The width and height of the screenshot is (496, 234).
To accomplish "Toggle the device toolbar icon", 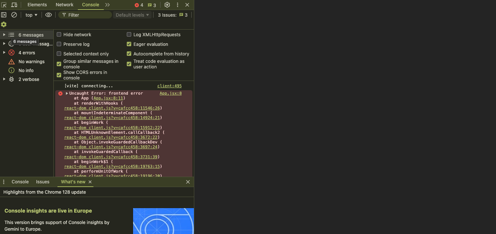I will click(14, 5).
